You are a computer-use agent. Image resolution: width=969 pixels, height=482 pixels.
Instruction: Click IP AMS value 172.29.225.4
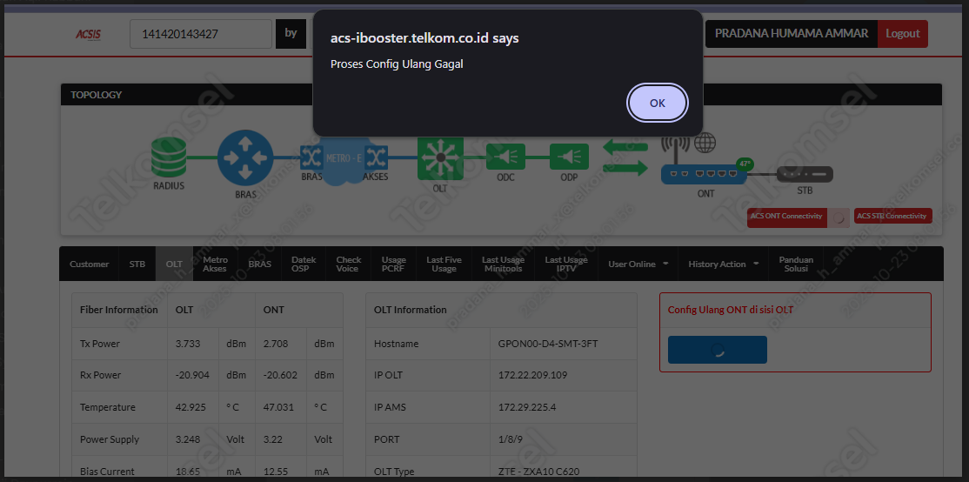(x=527, y=407)
